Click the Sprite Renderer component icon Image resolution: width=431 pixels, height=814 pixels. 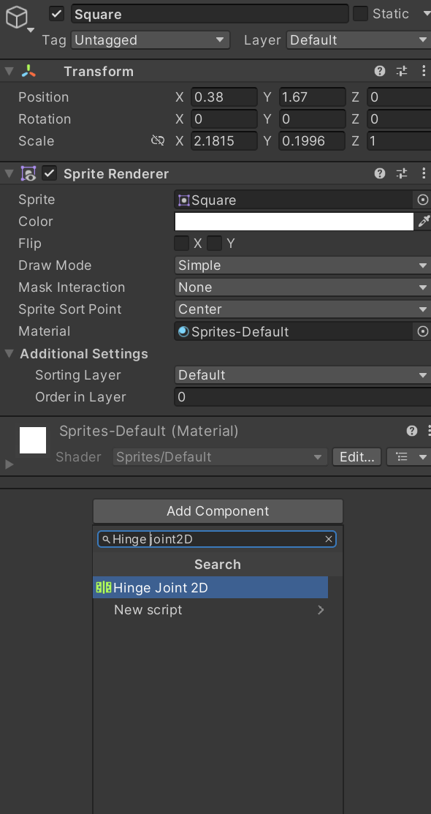[x=28, y=173]
